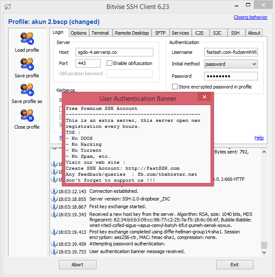The height and width of the screenshot is (277, 275).
Task: Click the 'Profile: akun 2.bscp (changed)' heading
Action: point(54,22)
